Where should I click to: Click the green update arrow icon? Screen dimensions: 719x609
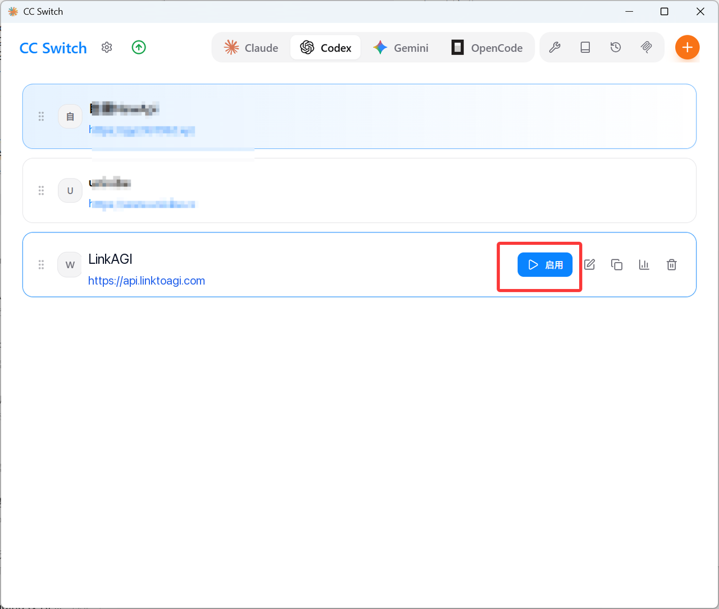pyautogui.click(x=139, y=48)
